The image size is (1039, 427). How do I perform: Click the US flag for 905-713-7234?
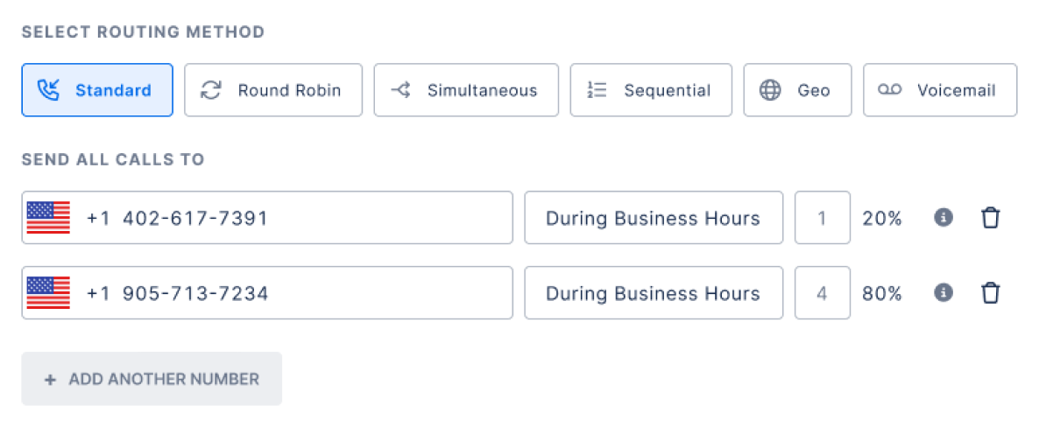click(48, 292)
